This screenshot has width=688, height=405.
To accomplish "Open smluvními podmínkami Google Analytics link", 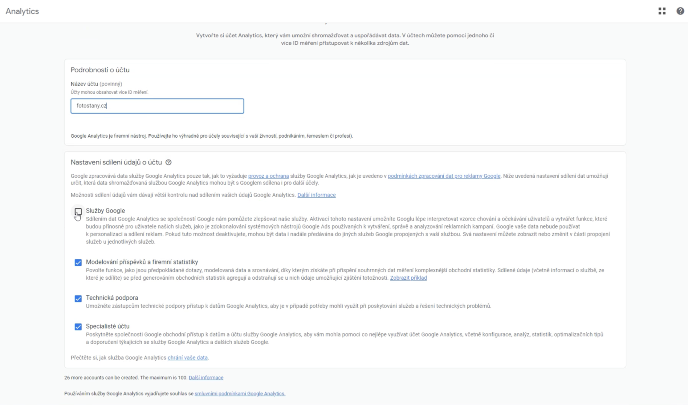I will tap(240, 393).
